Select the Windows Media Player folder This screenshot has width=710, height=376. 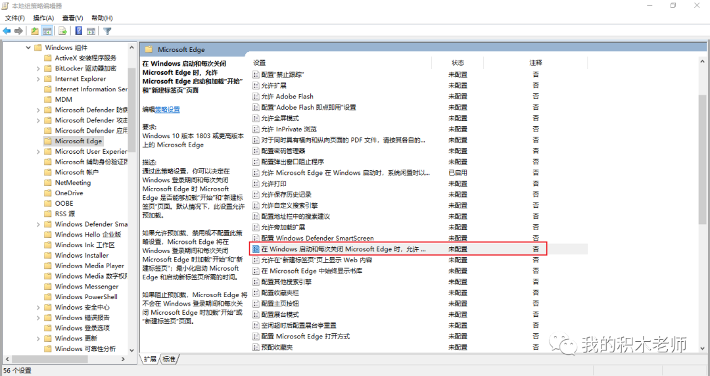tap(89, 266)
